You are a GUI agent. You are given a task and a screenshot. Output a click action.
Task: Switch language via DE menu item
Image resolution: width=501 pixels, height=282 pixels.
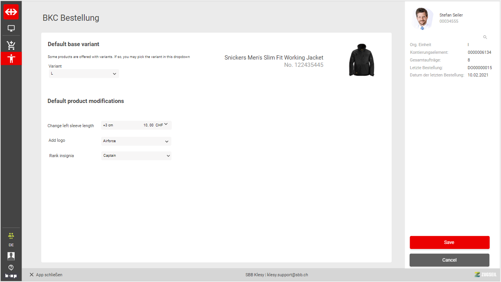pos(11,245)
